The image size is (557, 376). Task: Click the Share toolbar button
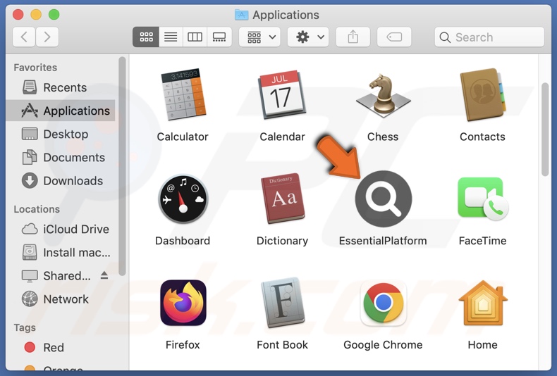353,37
